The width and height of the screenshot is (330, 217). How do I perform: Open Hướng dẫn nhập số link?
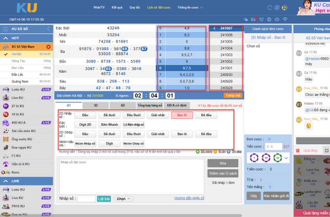pos(189,198)
